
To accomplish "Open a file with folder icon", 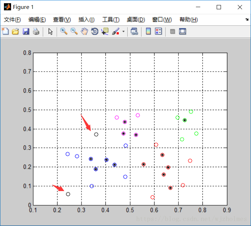I will click(15, 31).
